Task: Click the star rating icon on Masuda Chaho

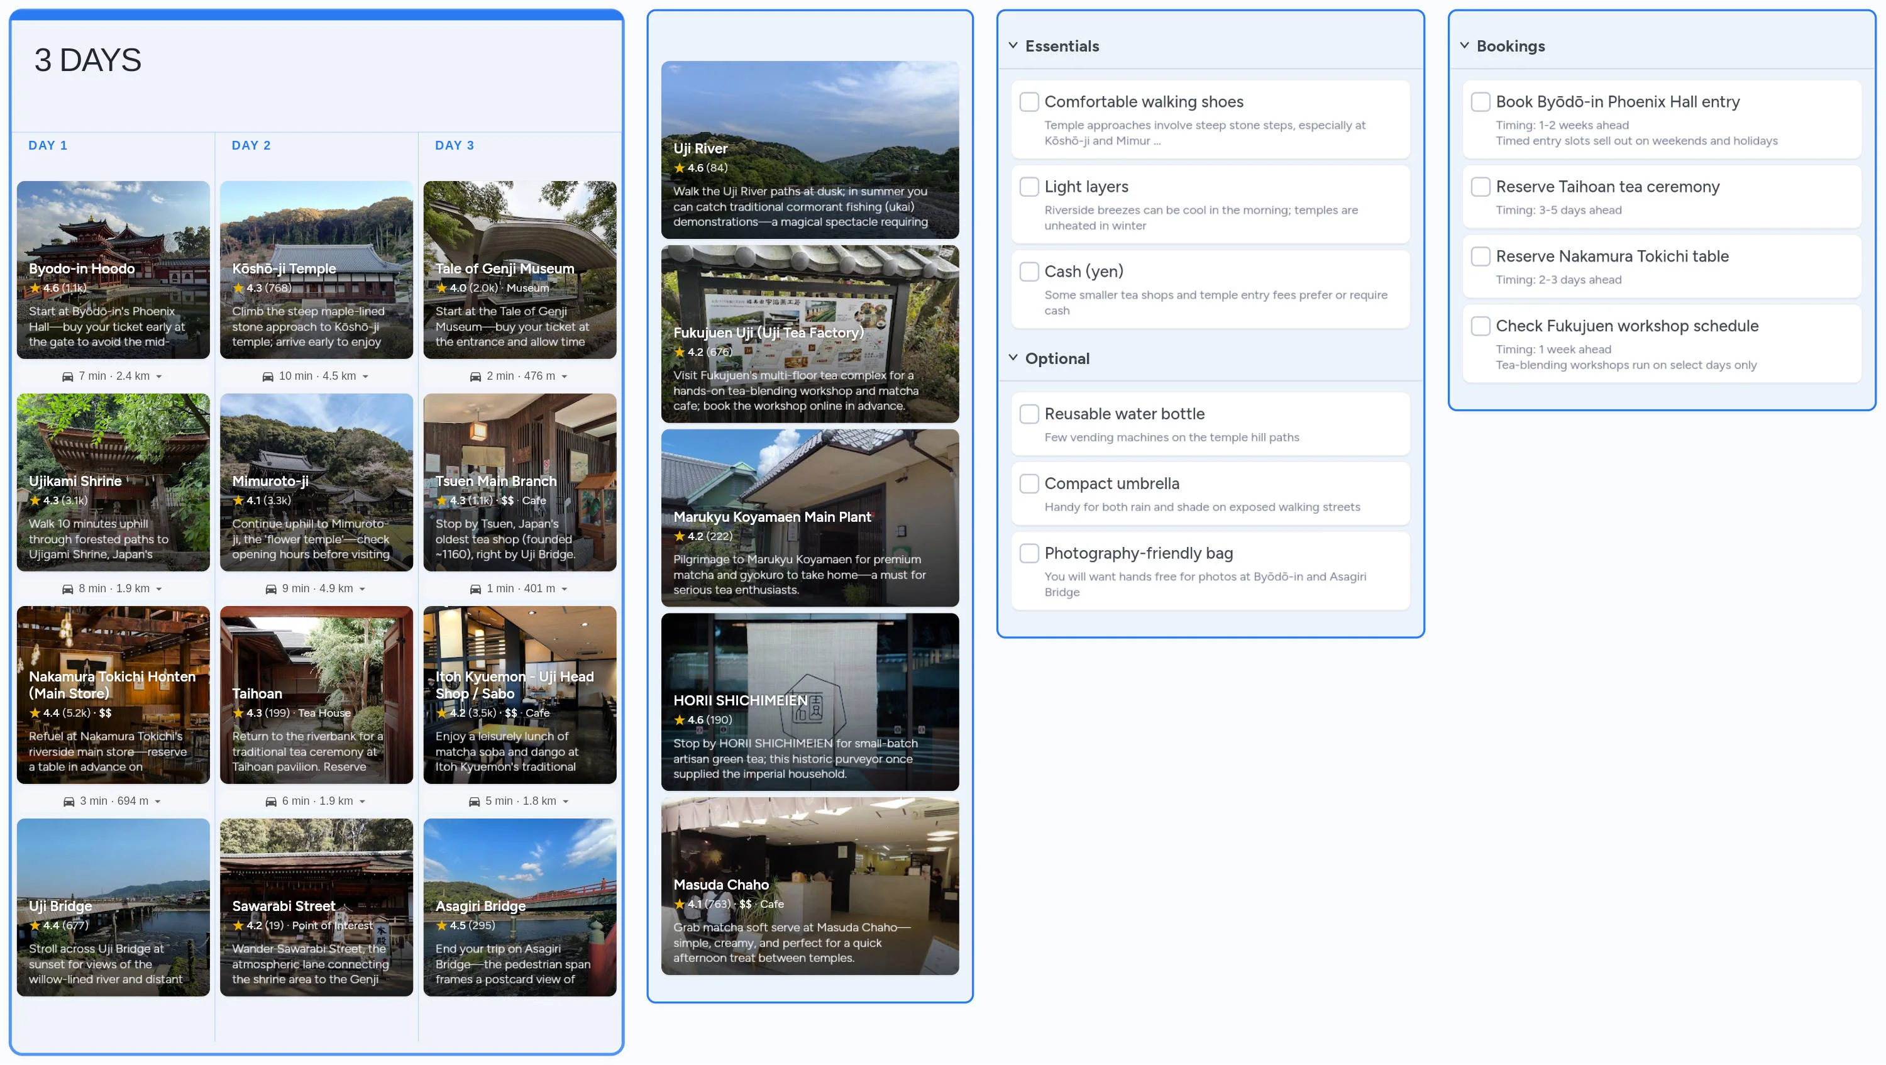Action: coord(680,904)
